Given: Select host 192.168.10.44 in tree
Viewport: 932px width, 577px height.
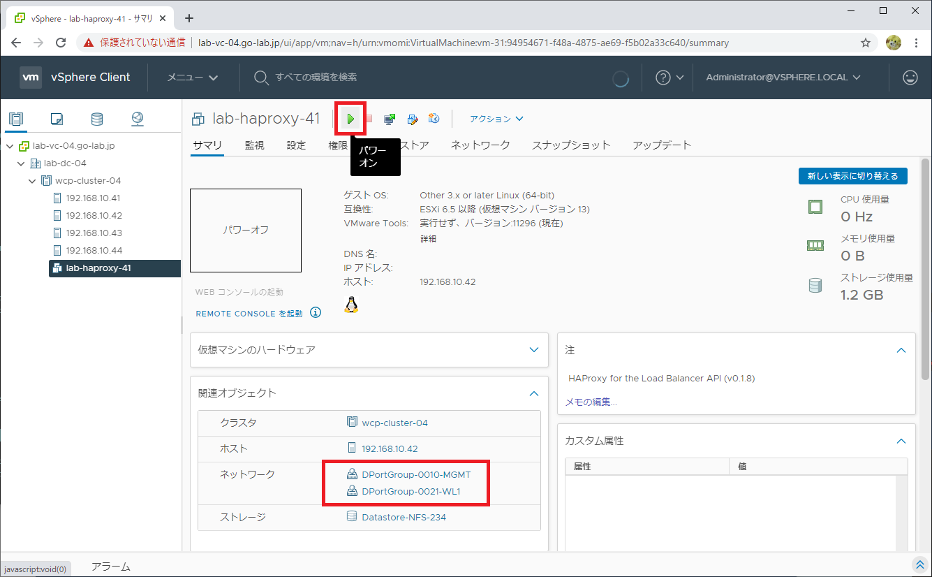Looking at the screenshot, I should click(93, 251).
